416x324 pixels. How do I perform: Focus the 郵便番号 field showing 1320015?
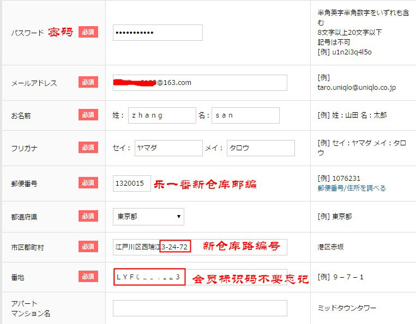pos(131,184)
